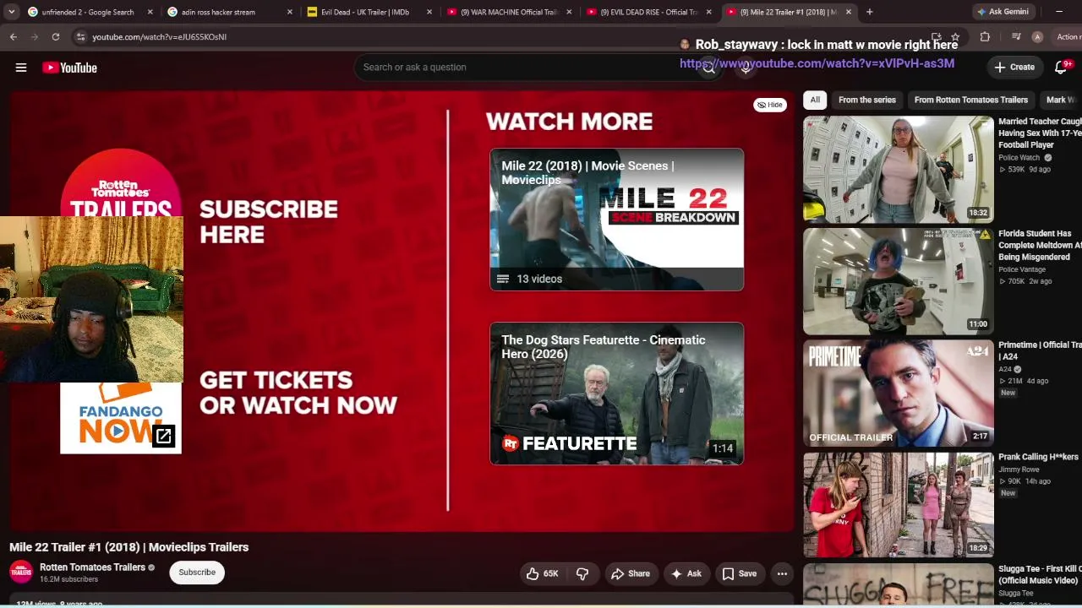The width and height of the screenshot is (1082, 608).
Task: Click the streamer webcam overlay
Action: [x=91, y=300]
